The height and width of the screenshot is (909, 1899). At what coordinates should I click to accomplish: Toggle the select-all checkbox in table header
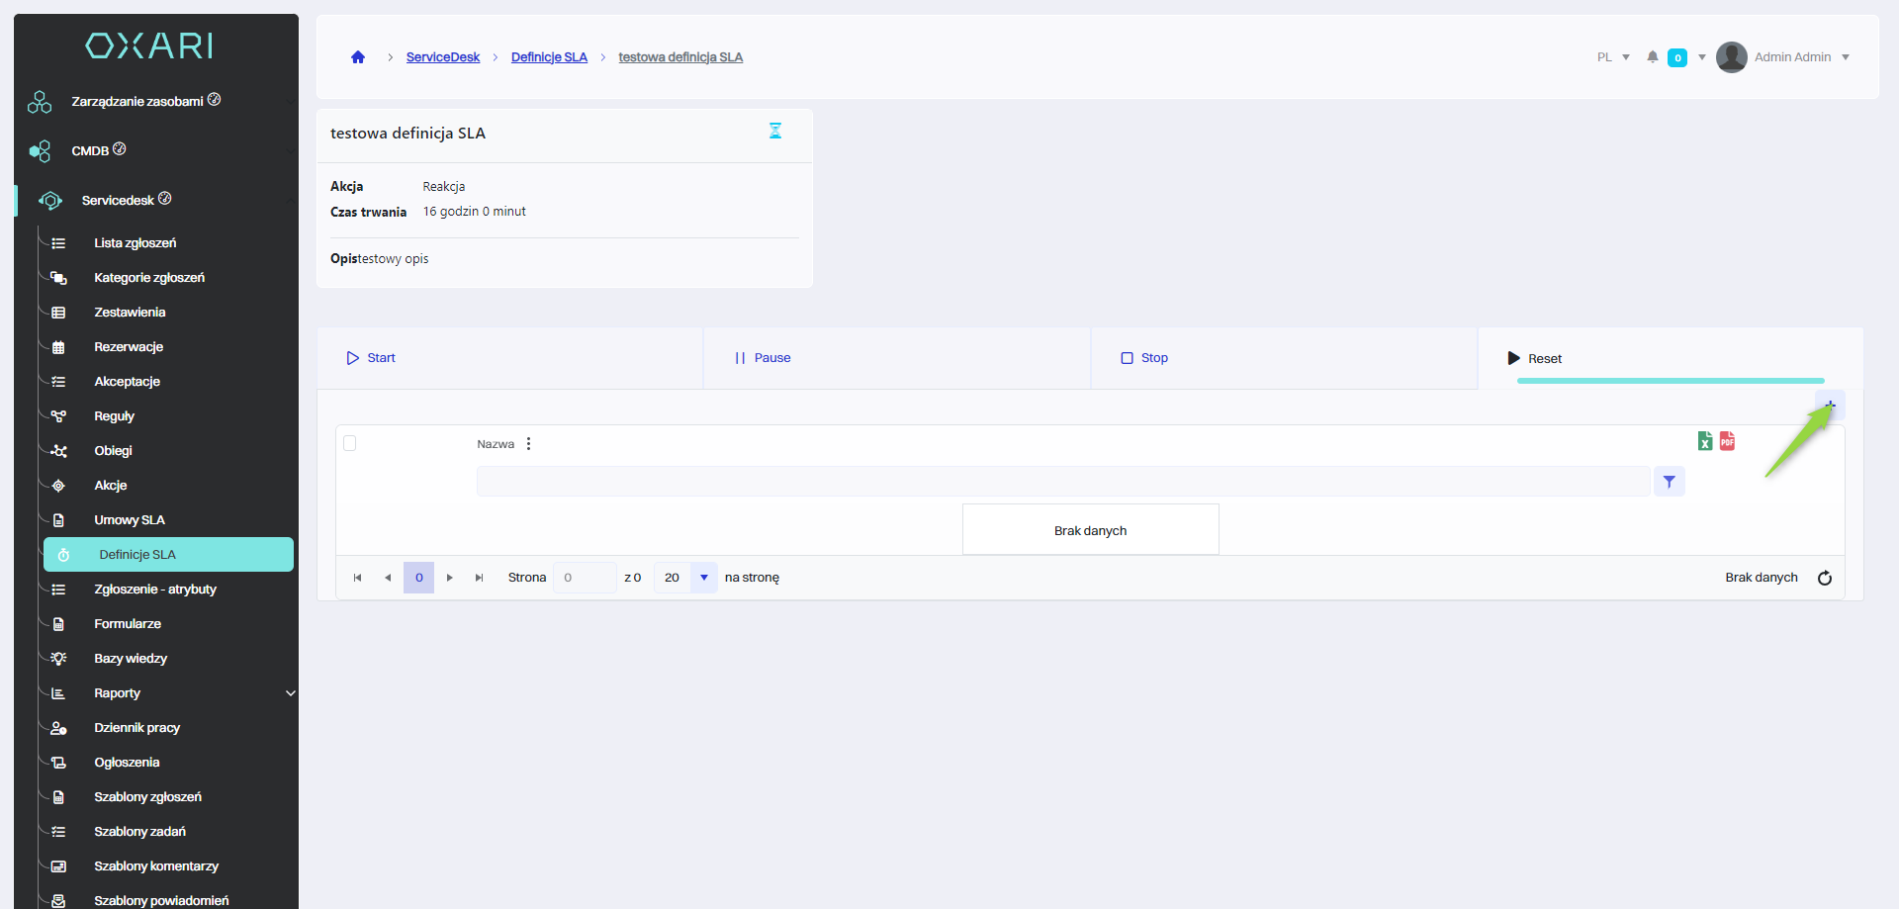[x=349, y=443]
